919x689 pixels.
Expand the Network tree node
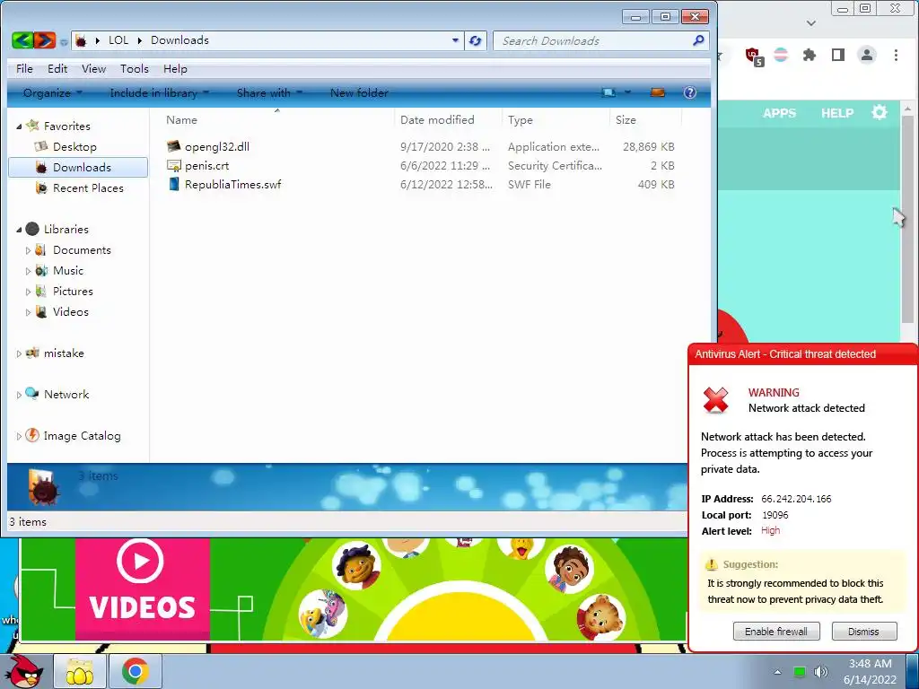(19, 395)
